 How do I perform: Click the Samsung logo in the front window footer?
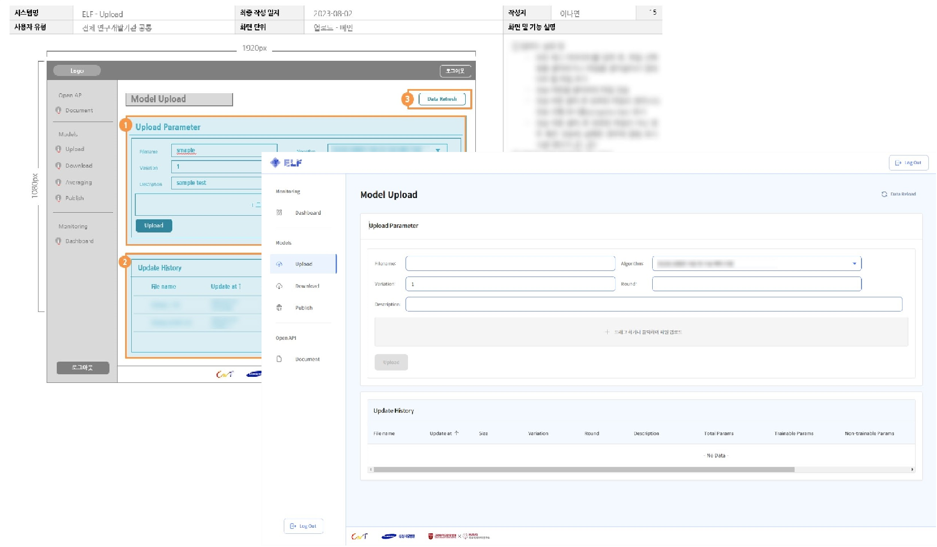coord(398,536)
